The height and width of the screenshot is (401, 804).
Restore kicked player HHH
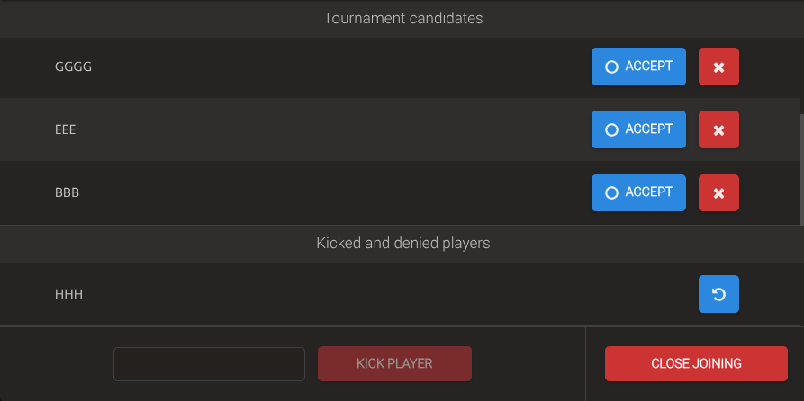[718, 294]
